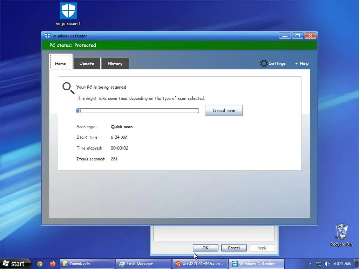This screenshot has width=359, height=269.
Task: Open the Recycle Bin on desktop
Action: (x=341, y=235)
